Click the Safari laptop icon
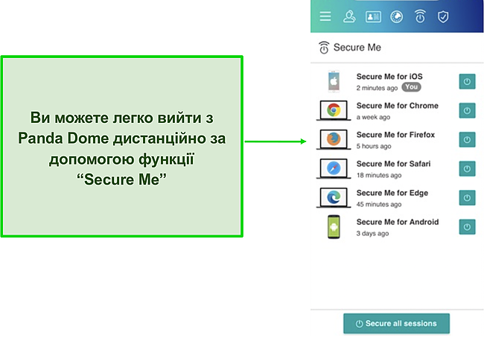484x341 pixels. click(334, 168)
